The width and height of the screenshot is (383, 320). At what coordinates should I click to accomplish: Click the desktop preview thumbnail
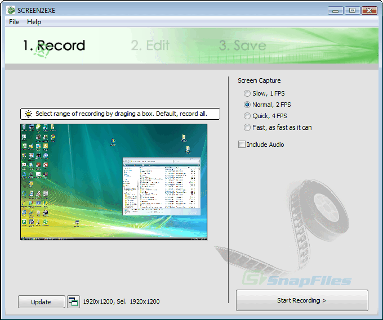coord(114,182)
